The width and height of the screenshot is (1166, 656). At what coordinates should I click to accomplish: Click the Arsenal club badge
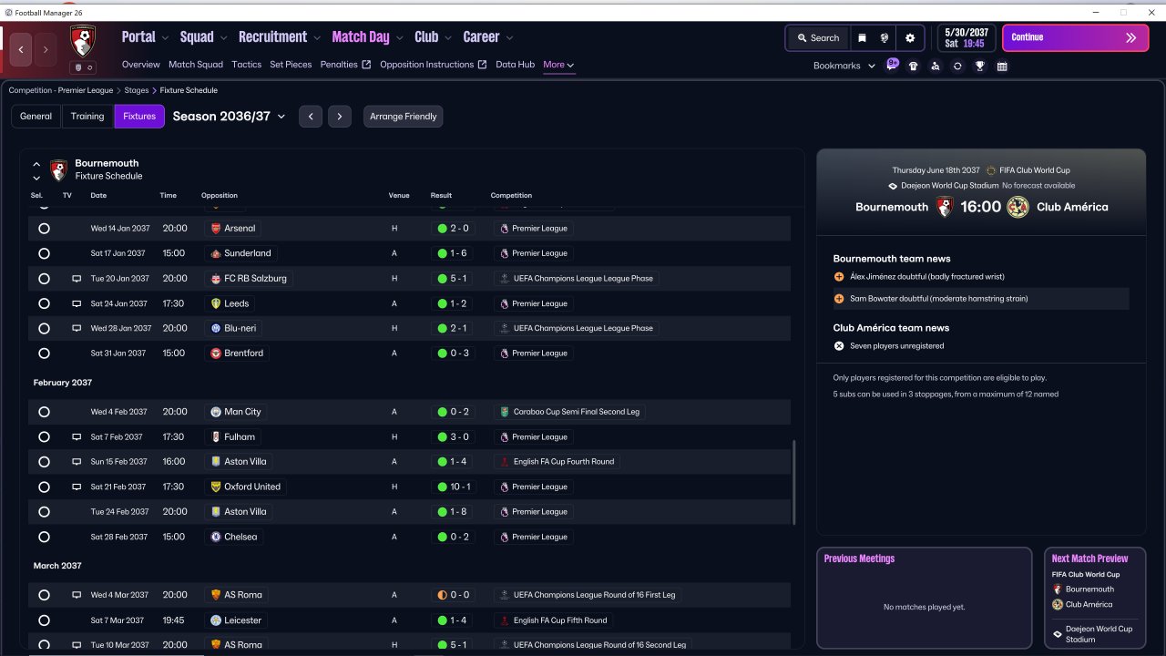pyautogui.click(x=216, y=229)
